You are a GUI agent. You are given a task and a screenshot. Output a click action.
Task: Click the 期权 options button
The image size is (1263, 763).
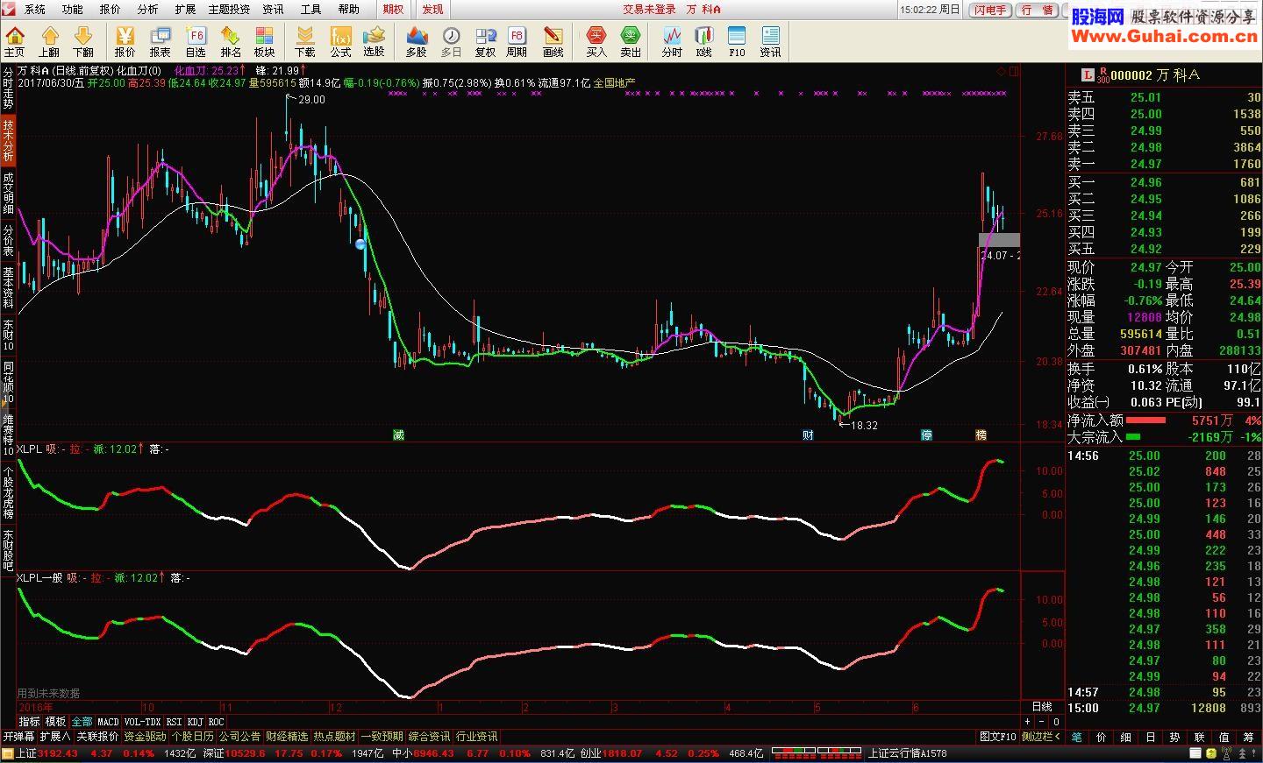coord(393,9)
